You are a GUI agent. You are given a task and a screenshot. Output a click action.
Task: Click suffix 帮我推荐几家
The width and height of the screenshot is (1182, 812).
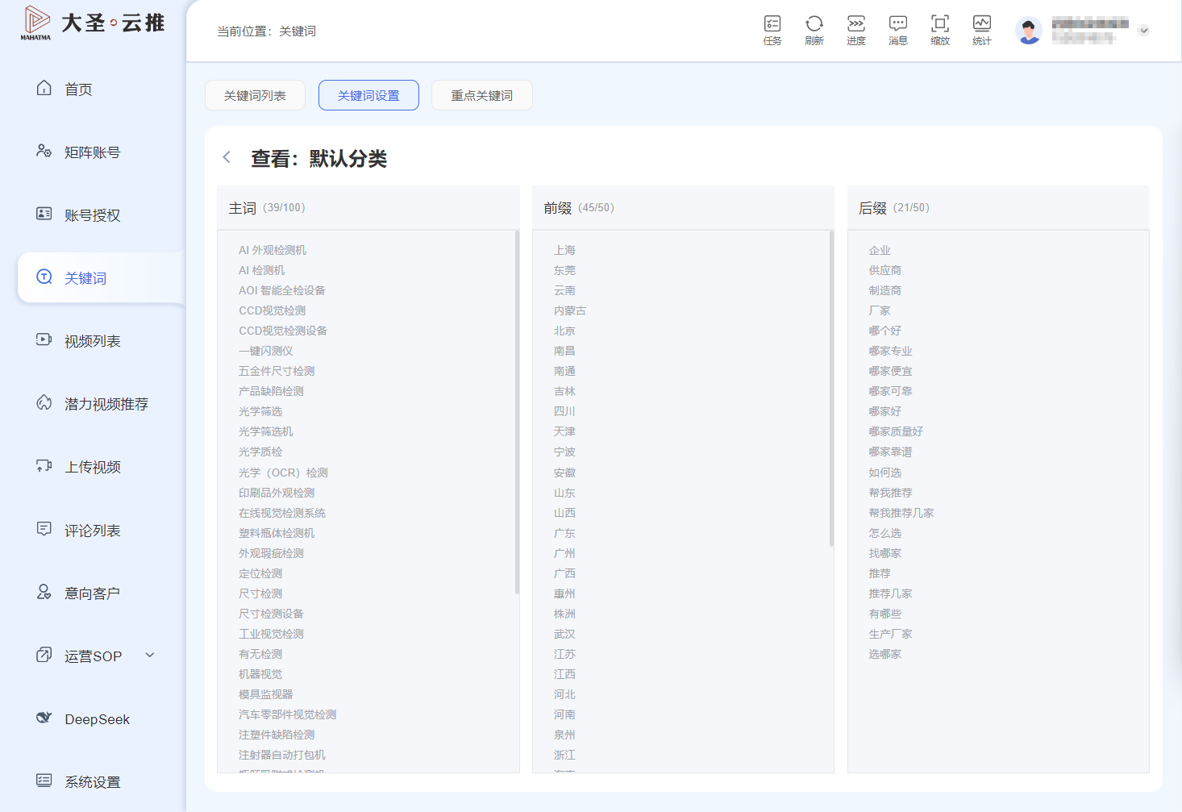901,513
